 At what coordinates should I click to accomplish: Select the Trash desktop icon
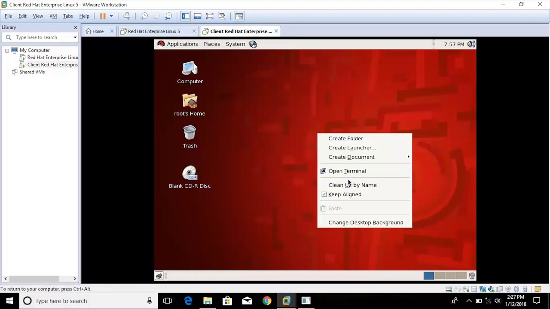coord(189,137)
